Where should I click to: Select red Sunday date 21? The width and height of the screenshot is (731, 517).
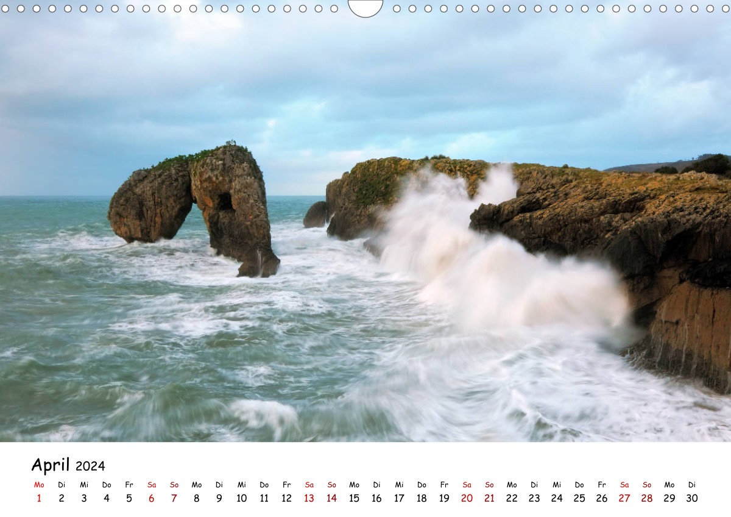click(490, 498)
